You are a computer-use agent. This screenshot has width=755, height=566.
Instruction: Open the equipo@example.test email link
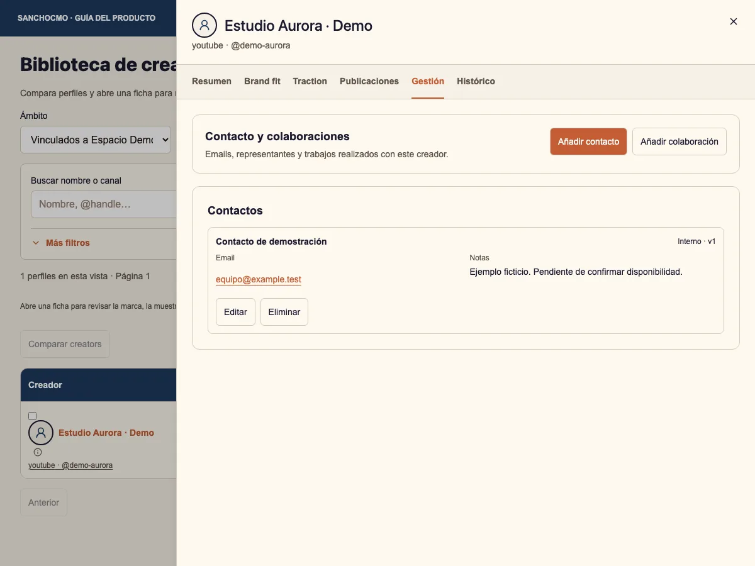[x=259, y=279]
